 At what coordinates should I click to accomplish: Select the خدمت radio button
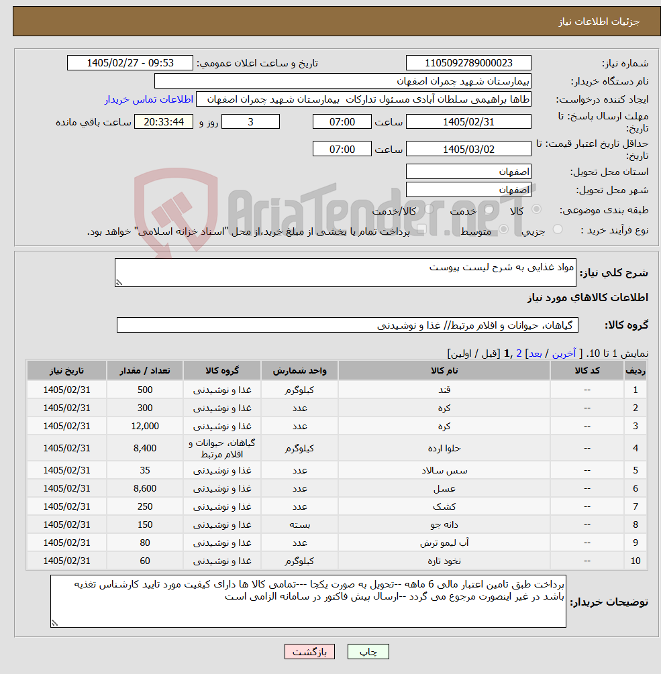489,210
